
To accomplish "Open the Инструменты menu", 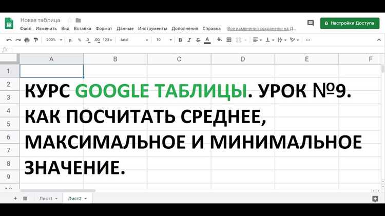I will 152,29.
